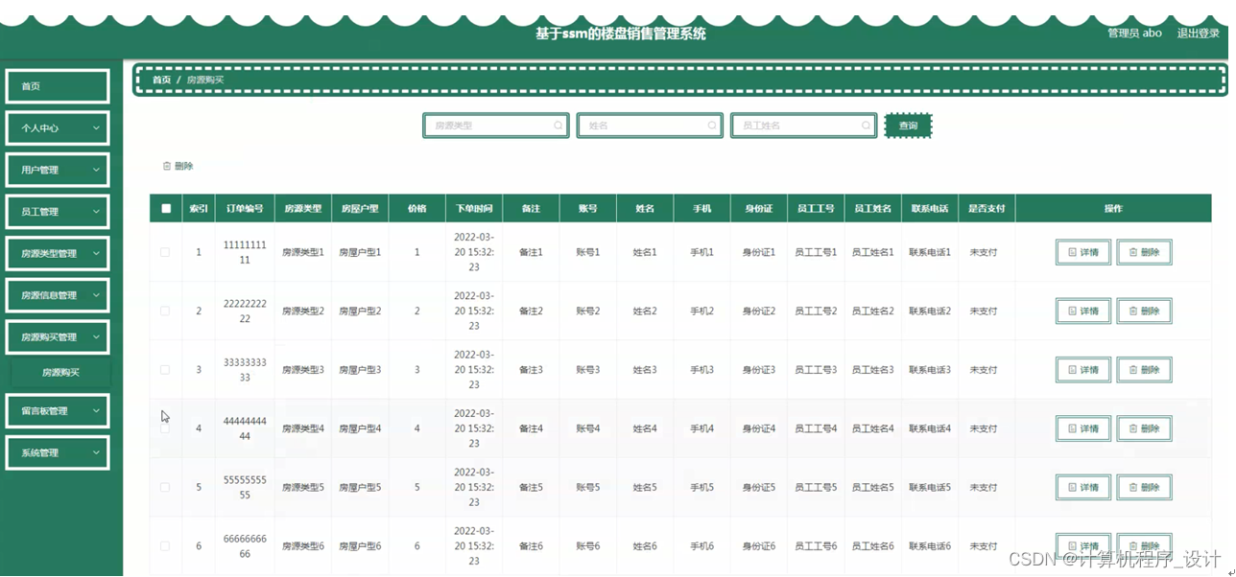The image size is (1236, 577).
Task: Click 删除 button in row 1
Action: [1144, 252]
